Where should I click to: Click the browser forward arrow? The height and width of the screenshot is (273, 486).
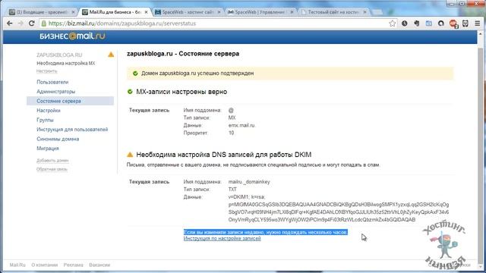click(21, 24)
